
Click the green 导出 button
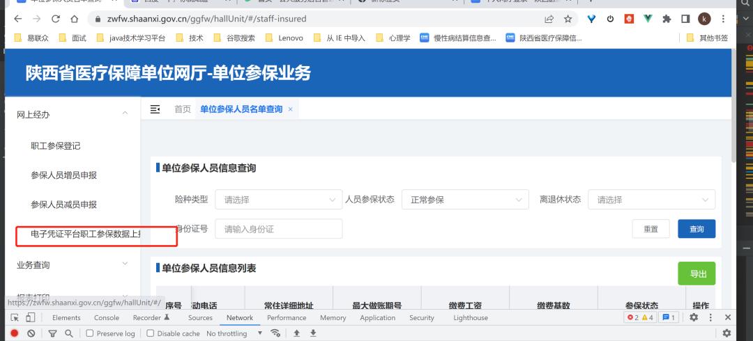coord(697,273)
